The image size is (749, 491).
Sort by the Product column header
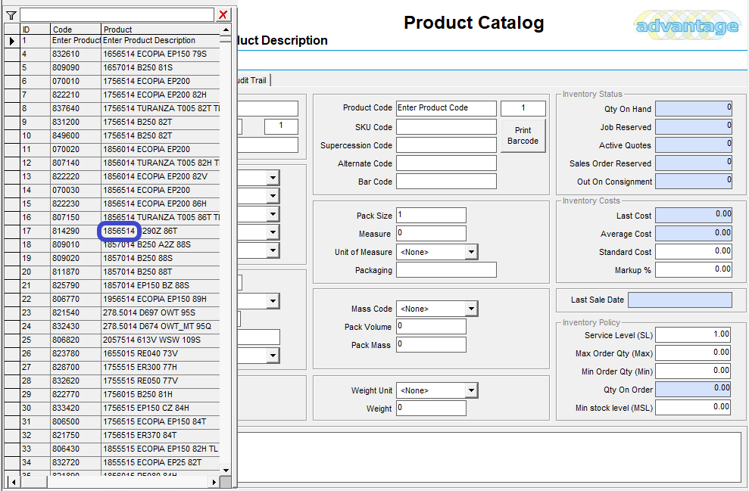point(161,29)
